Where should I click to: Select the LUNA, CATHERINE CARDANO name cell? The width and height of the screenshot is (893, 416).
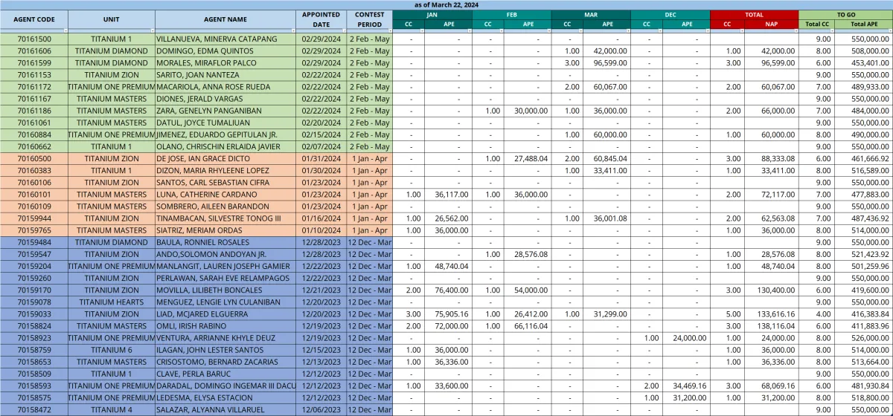coord(226,195)
